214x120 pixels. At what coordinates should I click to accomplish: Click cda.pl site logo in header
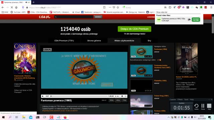44,17
